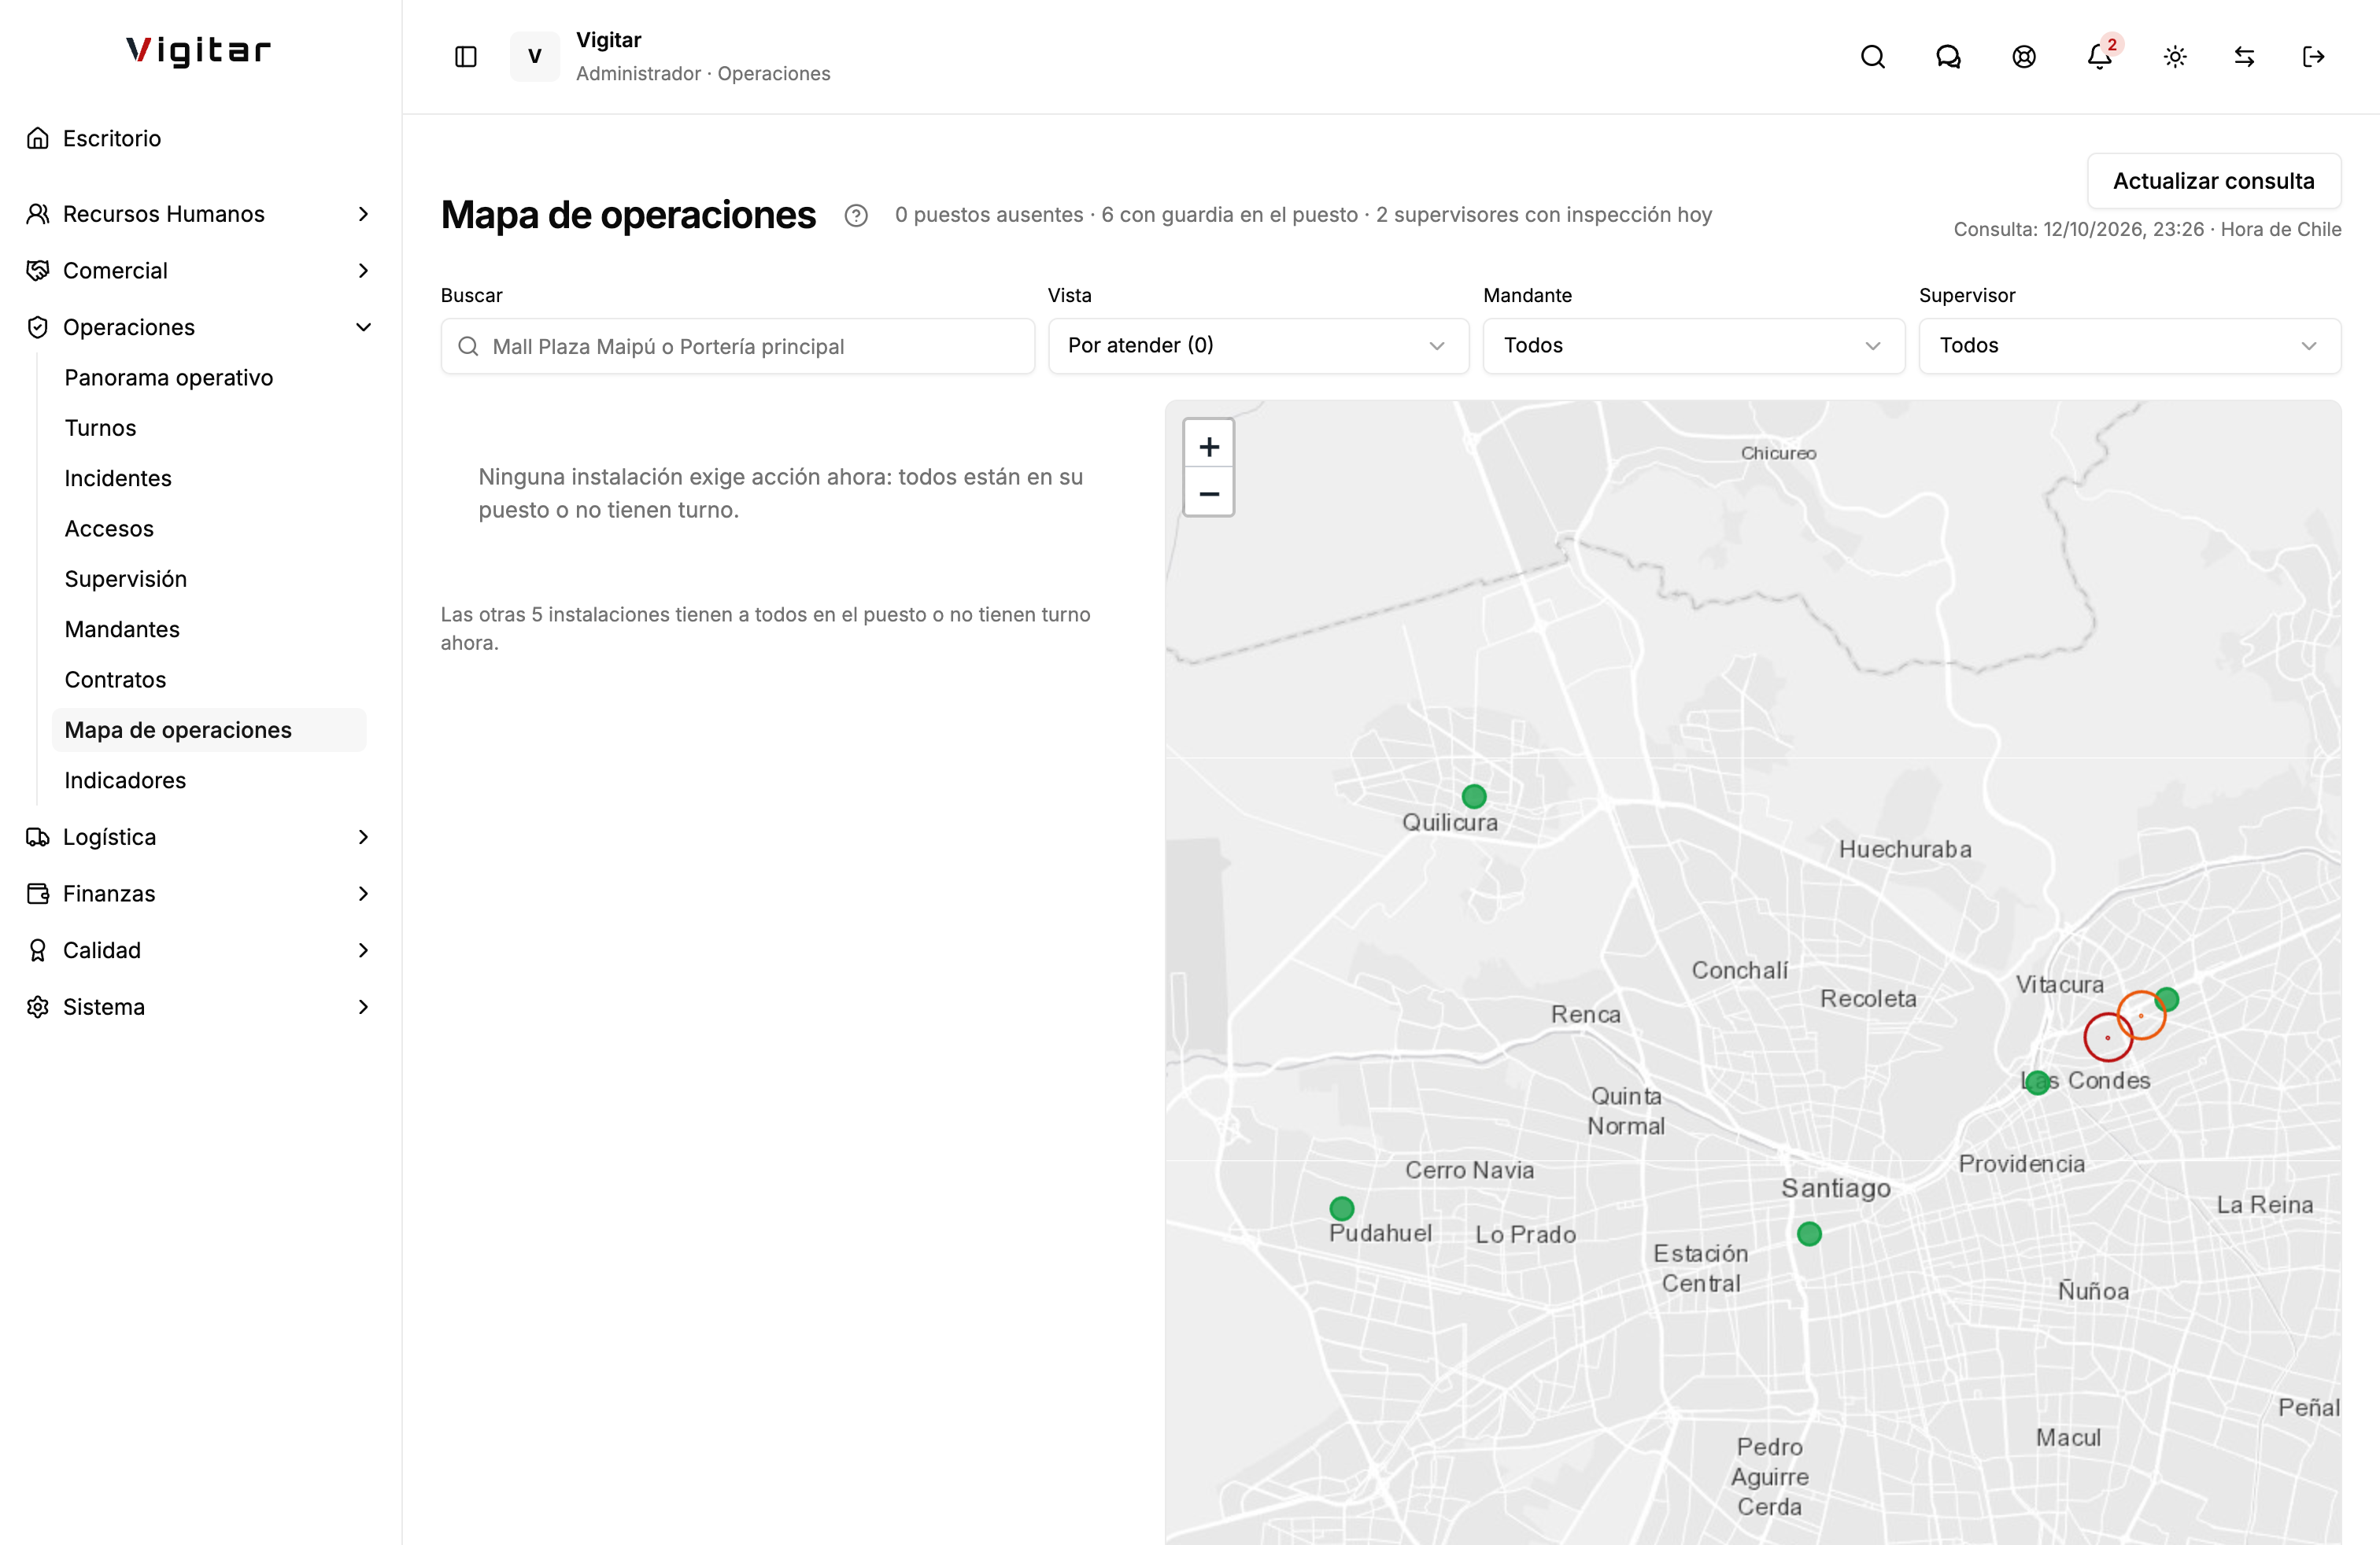Open notifications bell with badge 2
The height and width of the screenshot is (1545, 2380).
tap(2100, 57)
